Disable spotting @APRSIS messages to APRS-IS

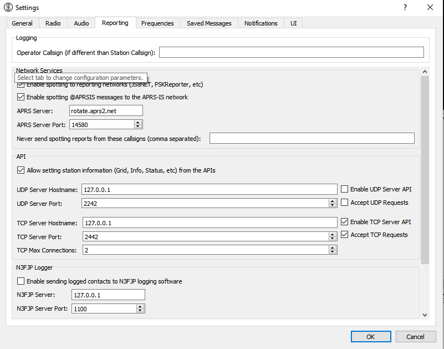pos(21,97)
